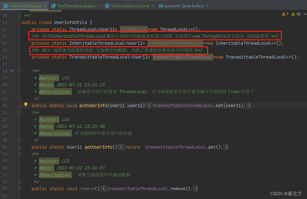Click the fold end marker at line 38
307x199 pixels.
pyautogui.click(x=20, y=182)
